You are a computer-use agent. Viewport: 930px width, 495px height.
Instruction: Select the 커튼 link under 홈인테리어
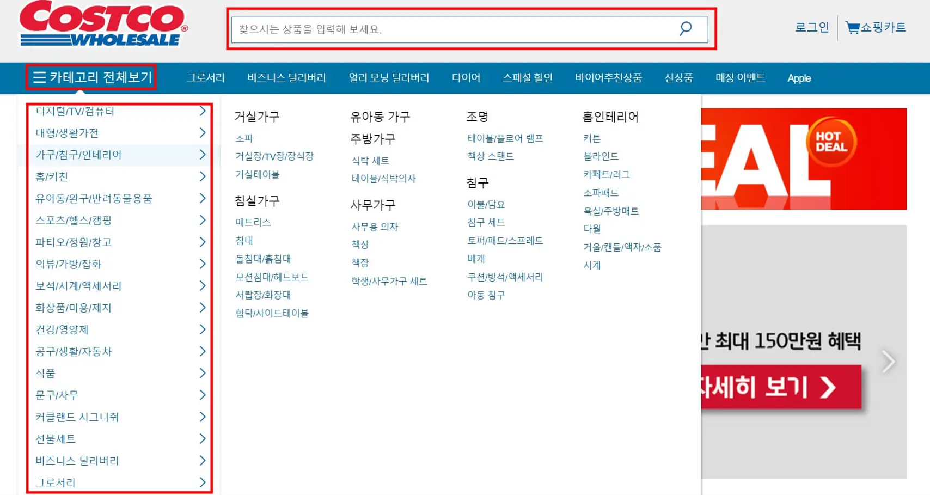[592, 138]
